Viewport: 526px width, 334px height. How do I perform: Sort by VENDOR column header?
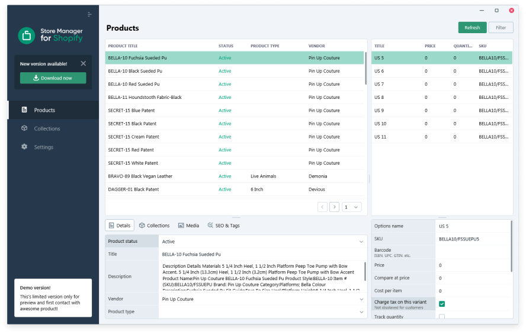pos(317,46)
